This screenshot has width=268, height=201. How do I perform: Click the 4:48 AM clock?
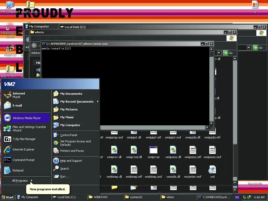coord(259,197)
